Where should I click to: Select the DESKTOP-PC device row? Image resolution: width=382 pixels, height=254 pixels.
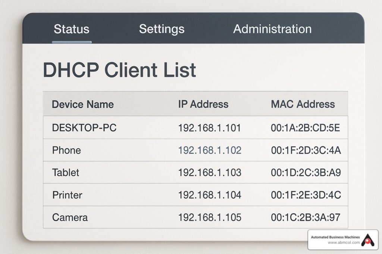[84, 128]
